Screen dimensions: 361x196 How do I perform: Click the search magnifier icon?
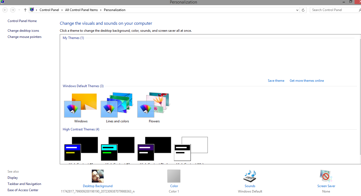click(x=360, y=10)
